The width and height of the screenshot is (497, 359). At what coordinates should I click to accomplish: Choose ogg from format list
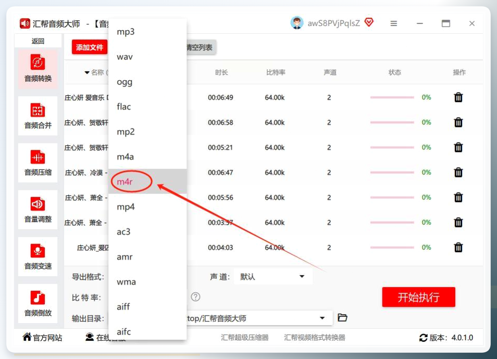[147, 82]
